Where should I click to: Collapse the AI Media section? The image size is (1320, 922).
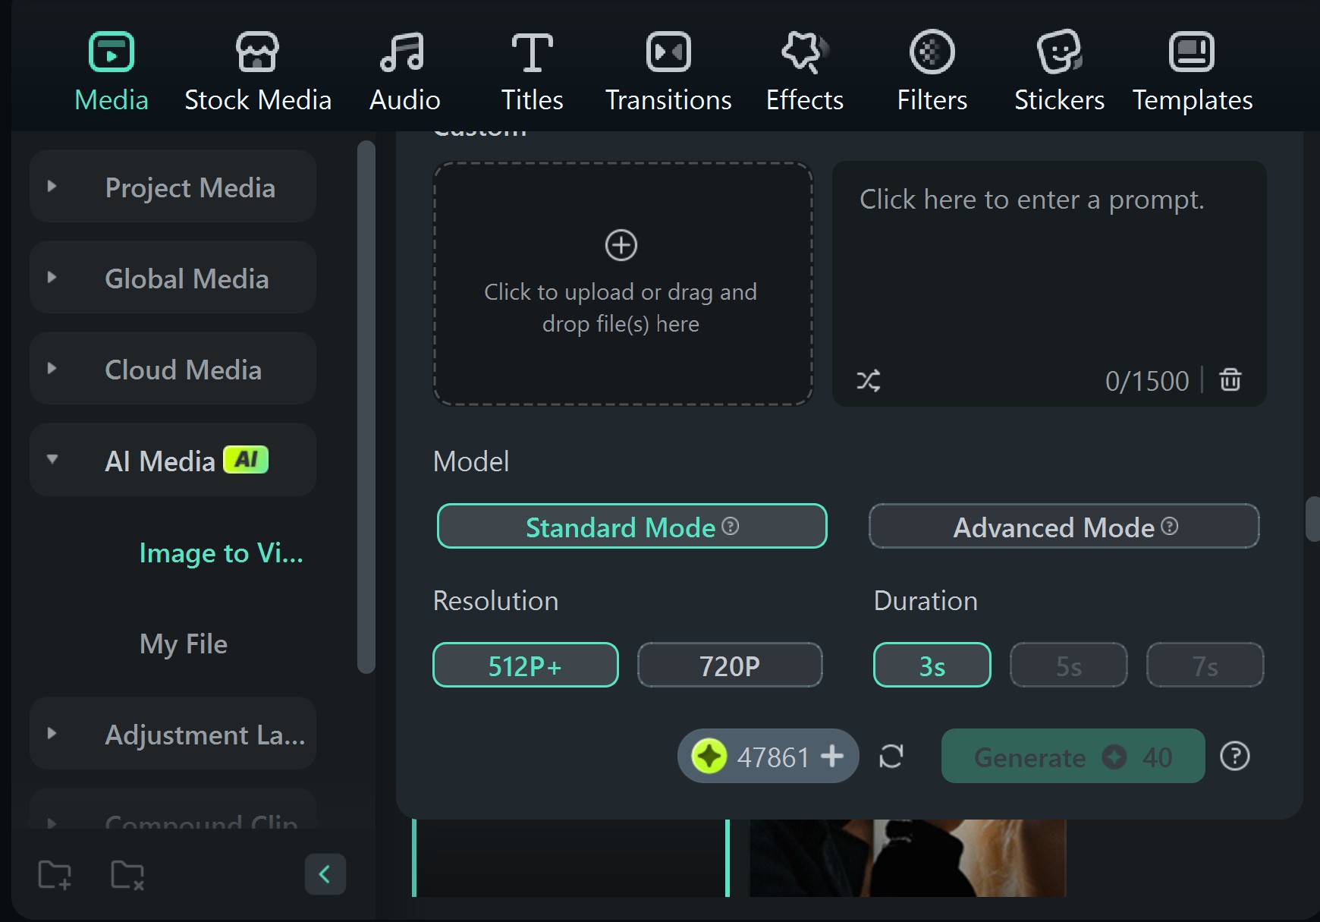click(52, 459)
